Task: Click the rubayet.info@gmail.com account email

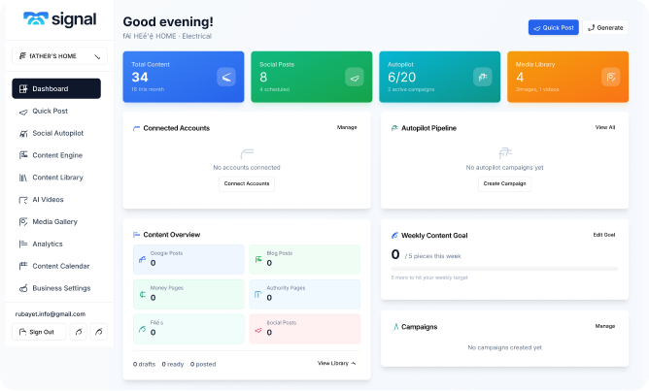Action: tap(51, 313)
